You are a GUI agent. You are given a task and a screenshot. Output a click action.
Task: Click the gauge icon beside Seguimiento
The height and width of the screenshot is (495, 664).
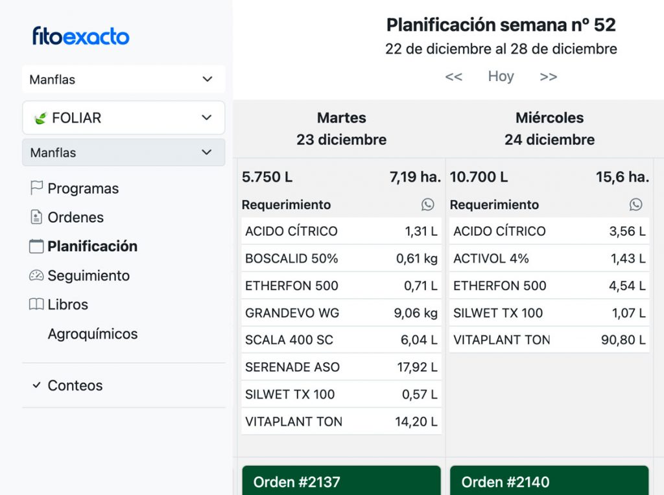click(36, 275)
